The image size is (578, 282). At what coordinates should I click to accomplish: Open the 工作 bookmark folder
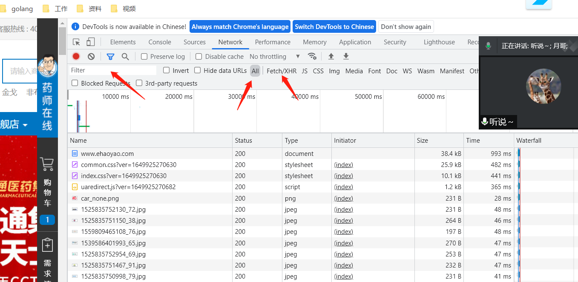tap(55, 9)
